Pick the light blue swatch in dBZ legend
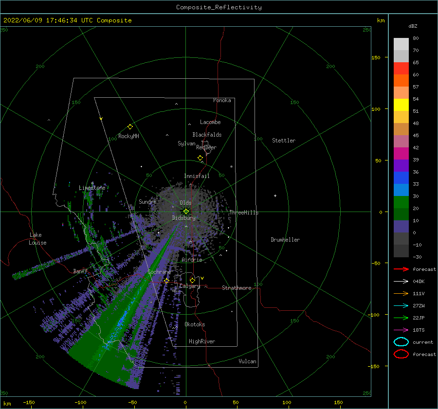438x409 pixels. [x=401, y=190]
